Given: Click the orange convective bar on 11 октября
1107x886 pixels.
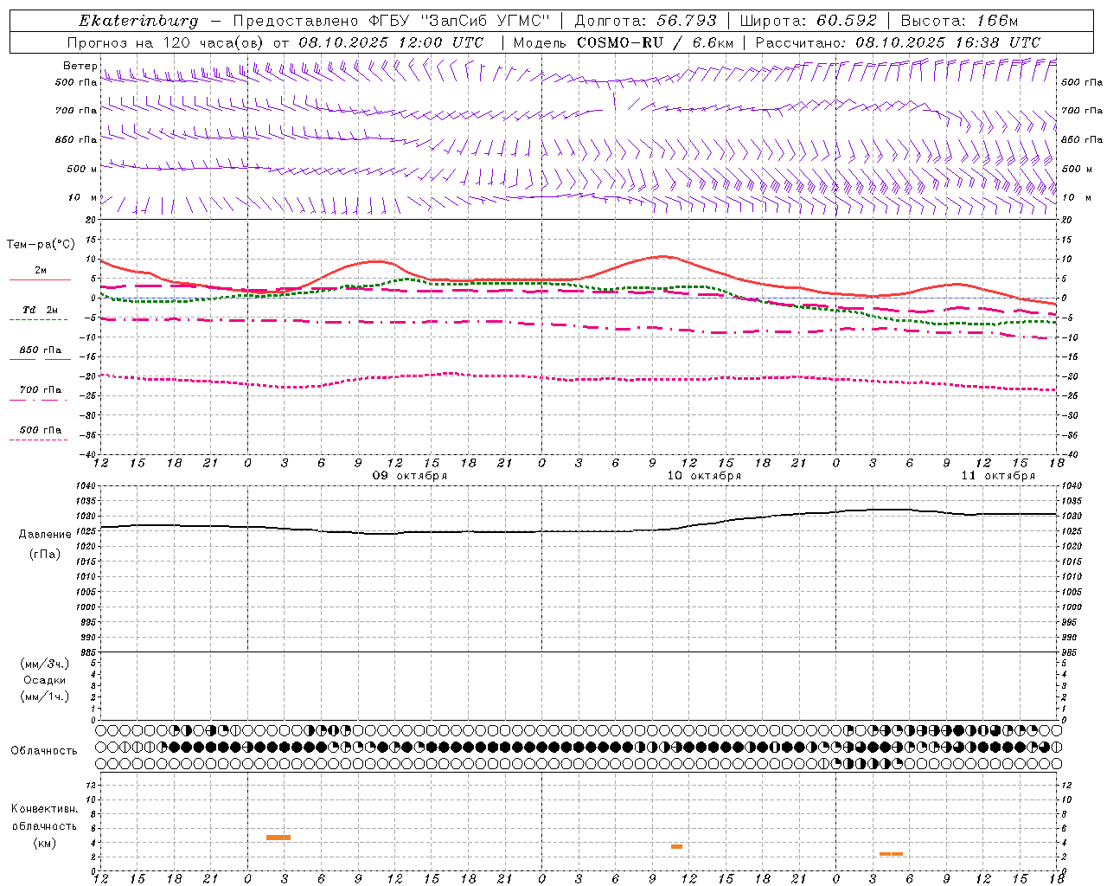Looking at the screenshot, I should pyautogui.click(x=891, y=854).
